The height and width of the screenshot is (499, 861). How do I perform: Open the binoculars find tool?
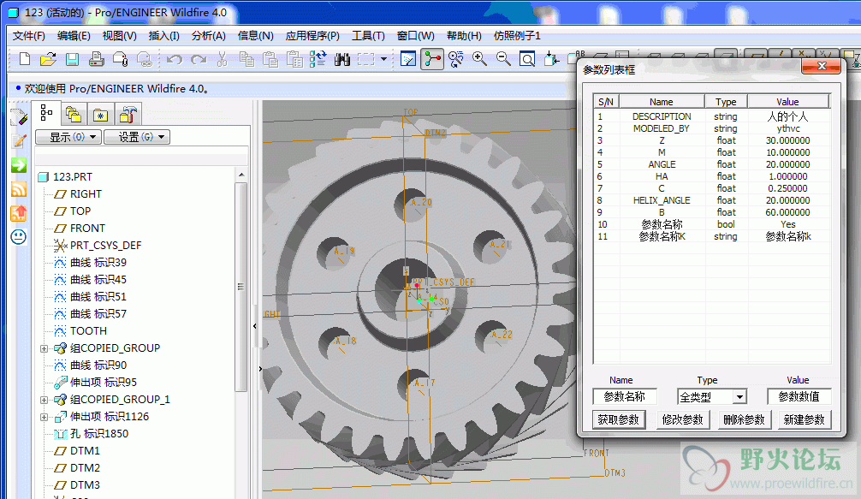tap(342, 59)
